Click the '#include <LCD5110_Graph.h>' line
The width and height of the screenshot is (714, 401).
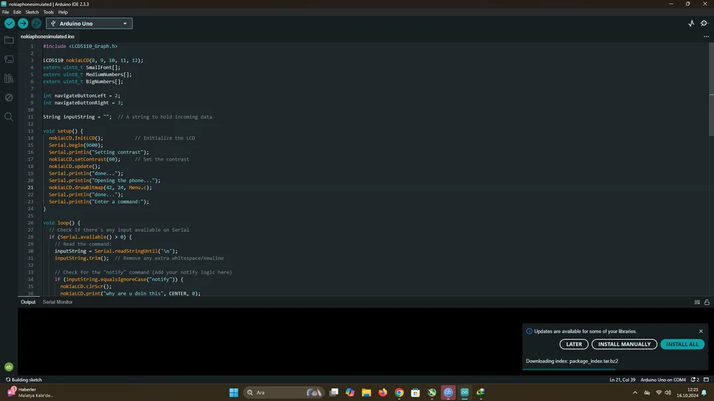(x=80, y=46)
